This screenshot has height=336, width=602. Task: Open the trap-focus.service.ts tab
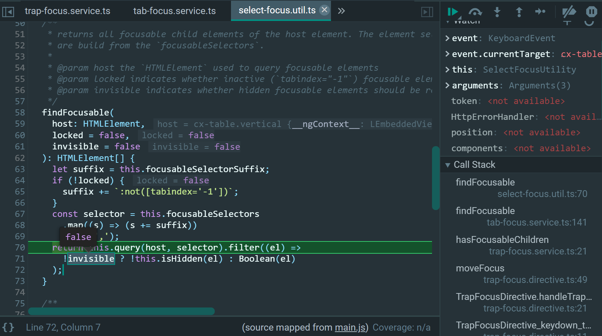tap(67, 11)
